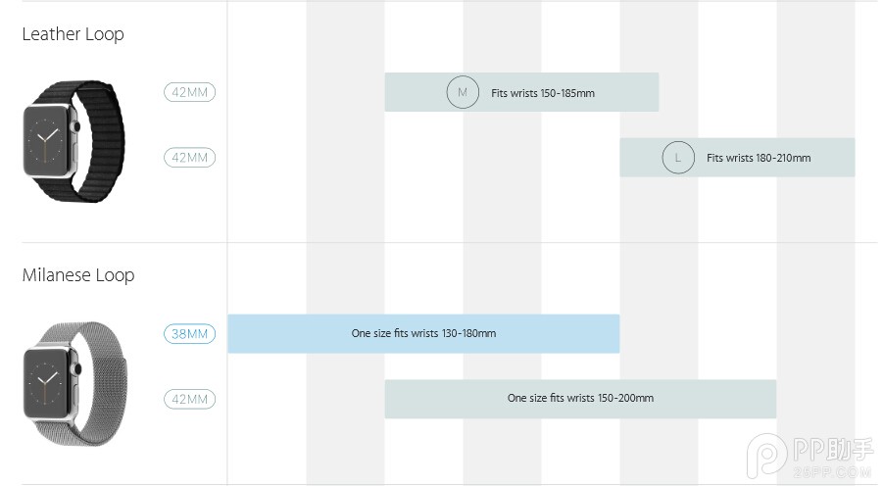
Task: Select the second 42MM Leather Loop badge
Action: click(189, 158)
